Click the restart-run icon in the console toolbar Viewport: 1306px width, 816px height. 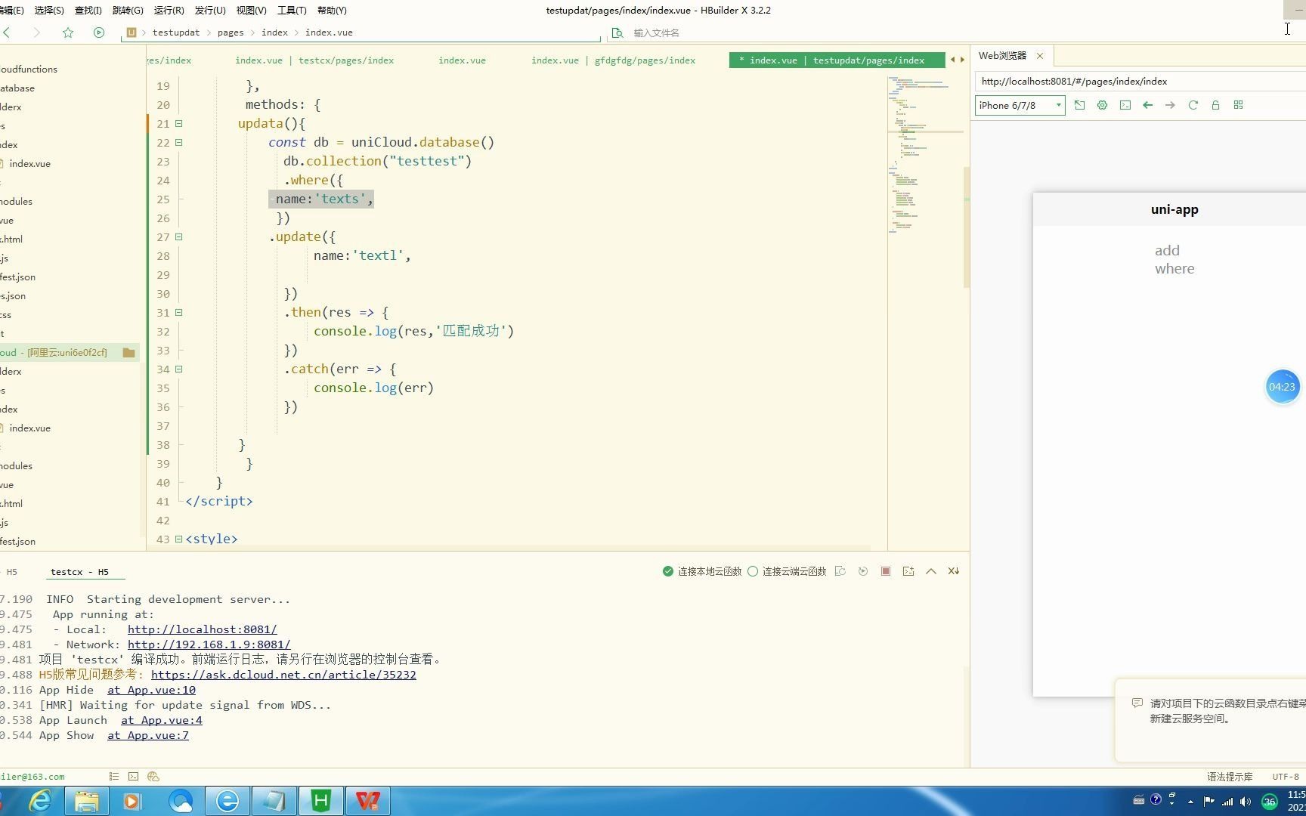(x=840, y=571)
